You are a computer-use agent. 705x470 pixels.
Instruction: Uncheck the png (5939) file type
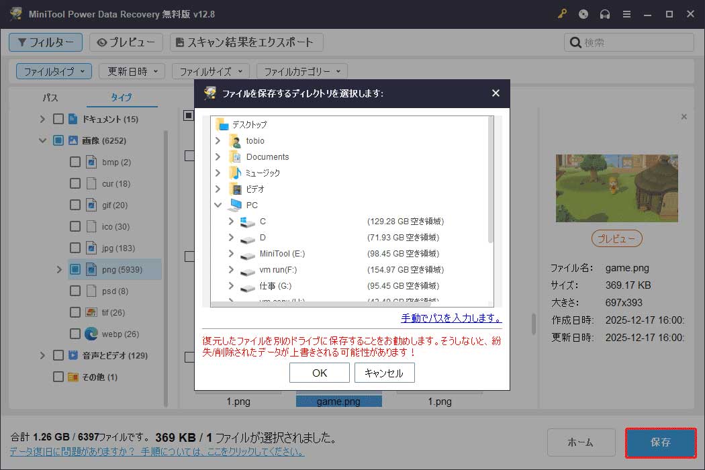pos(75,269)
